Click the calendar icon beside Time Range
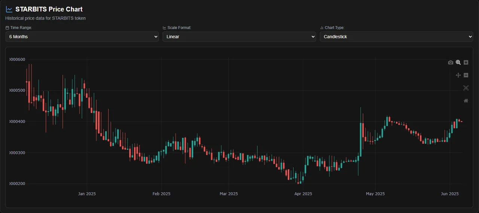This screenshot has width=479, height=213. 7,28
